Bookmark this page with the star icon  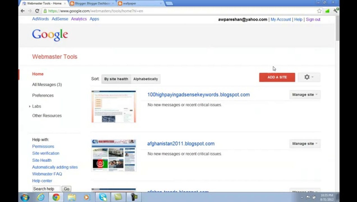(319, 11)
